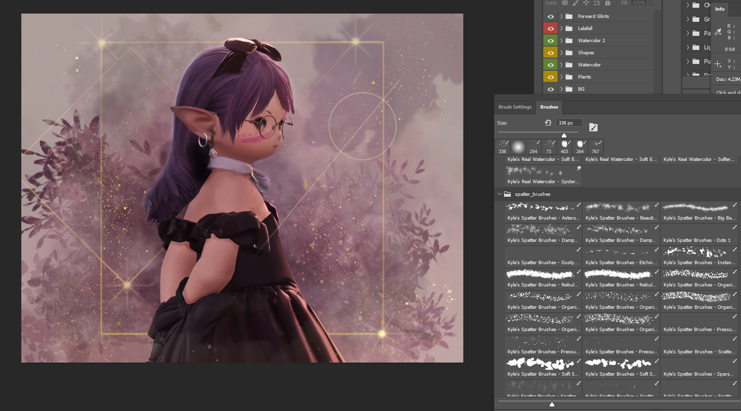Expand the Watercolor 2 layer group
This screenshot has width=741, height=411.
(561, 41)
